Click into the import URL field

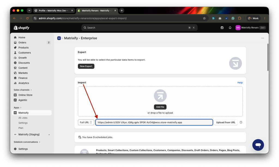point(154,122)
